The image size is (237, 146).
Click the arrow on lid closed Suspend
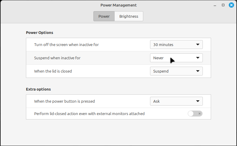198,71
